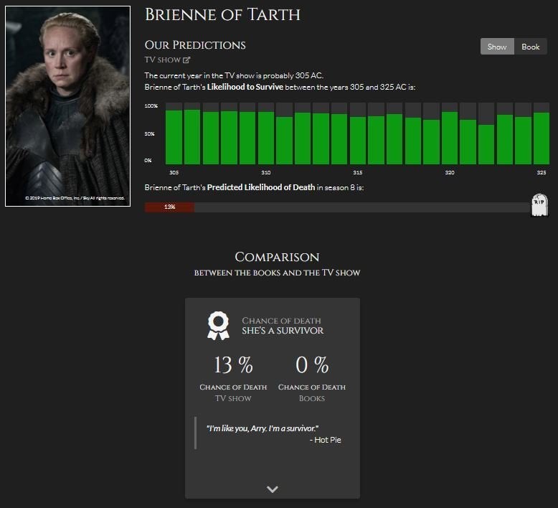The height and width of the screenshot is (508, 558).
Task: Click the '0 %' books value
Action: (312, 365)
